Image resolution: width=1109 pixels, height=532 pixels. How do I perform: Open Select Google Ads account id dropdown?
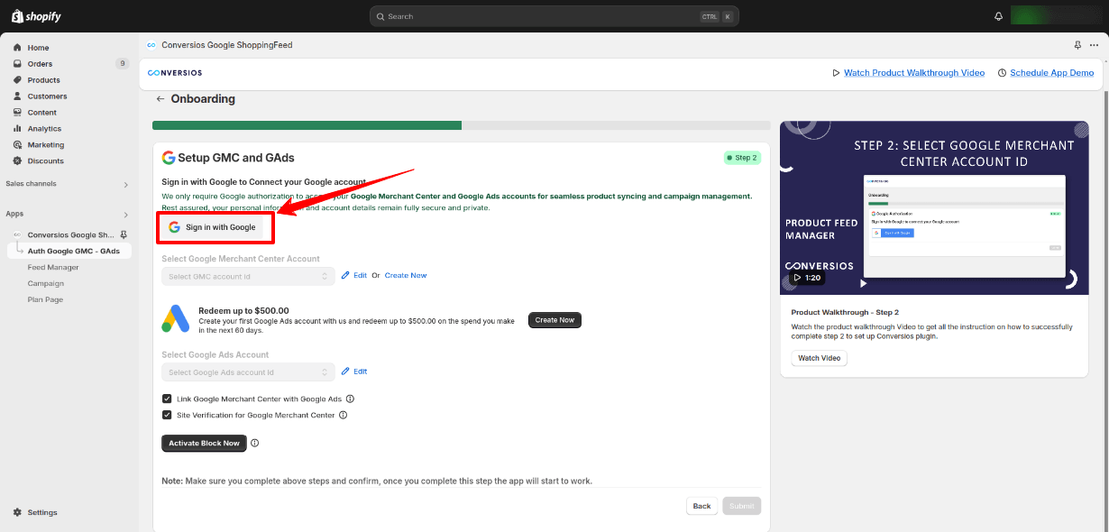pyautogui.click(x=248, y=371)
